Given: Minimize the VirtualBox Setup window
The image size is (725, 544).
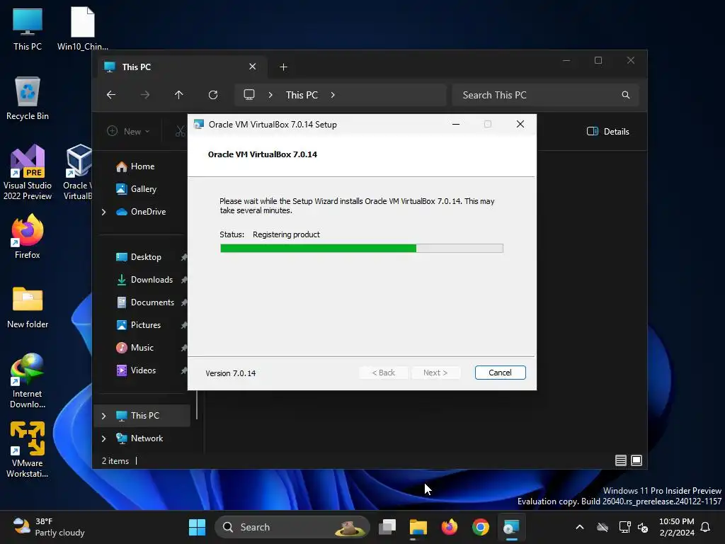Looking at the screenshot, I should click(x=456, y=124).
